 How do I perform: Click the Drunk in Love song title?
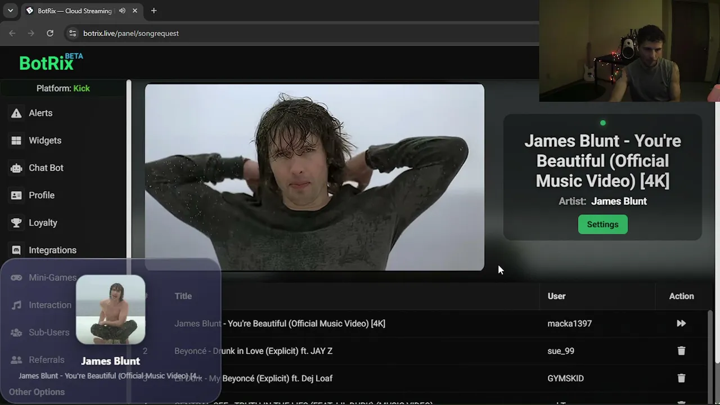click(253, 351)
